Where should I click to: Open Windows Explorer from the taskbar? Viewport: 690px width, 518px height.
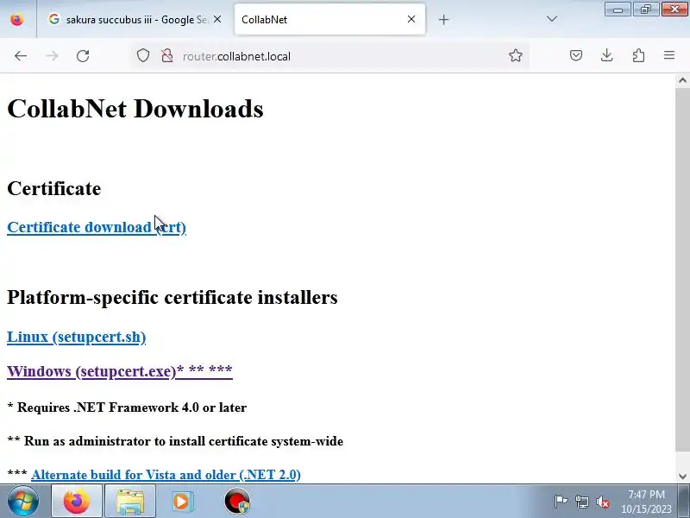click(x=130, y=501)
